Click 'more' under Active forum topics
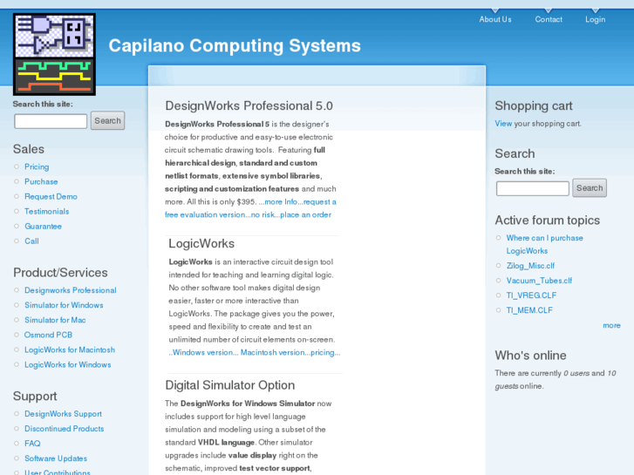The image size is (634, 475). point(611,325)
